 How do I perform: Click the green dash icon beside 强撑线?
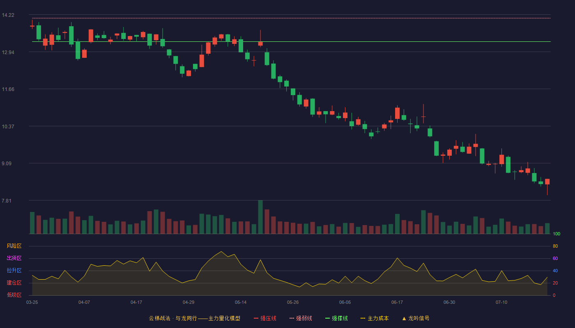point(327,318)
